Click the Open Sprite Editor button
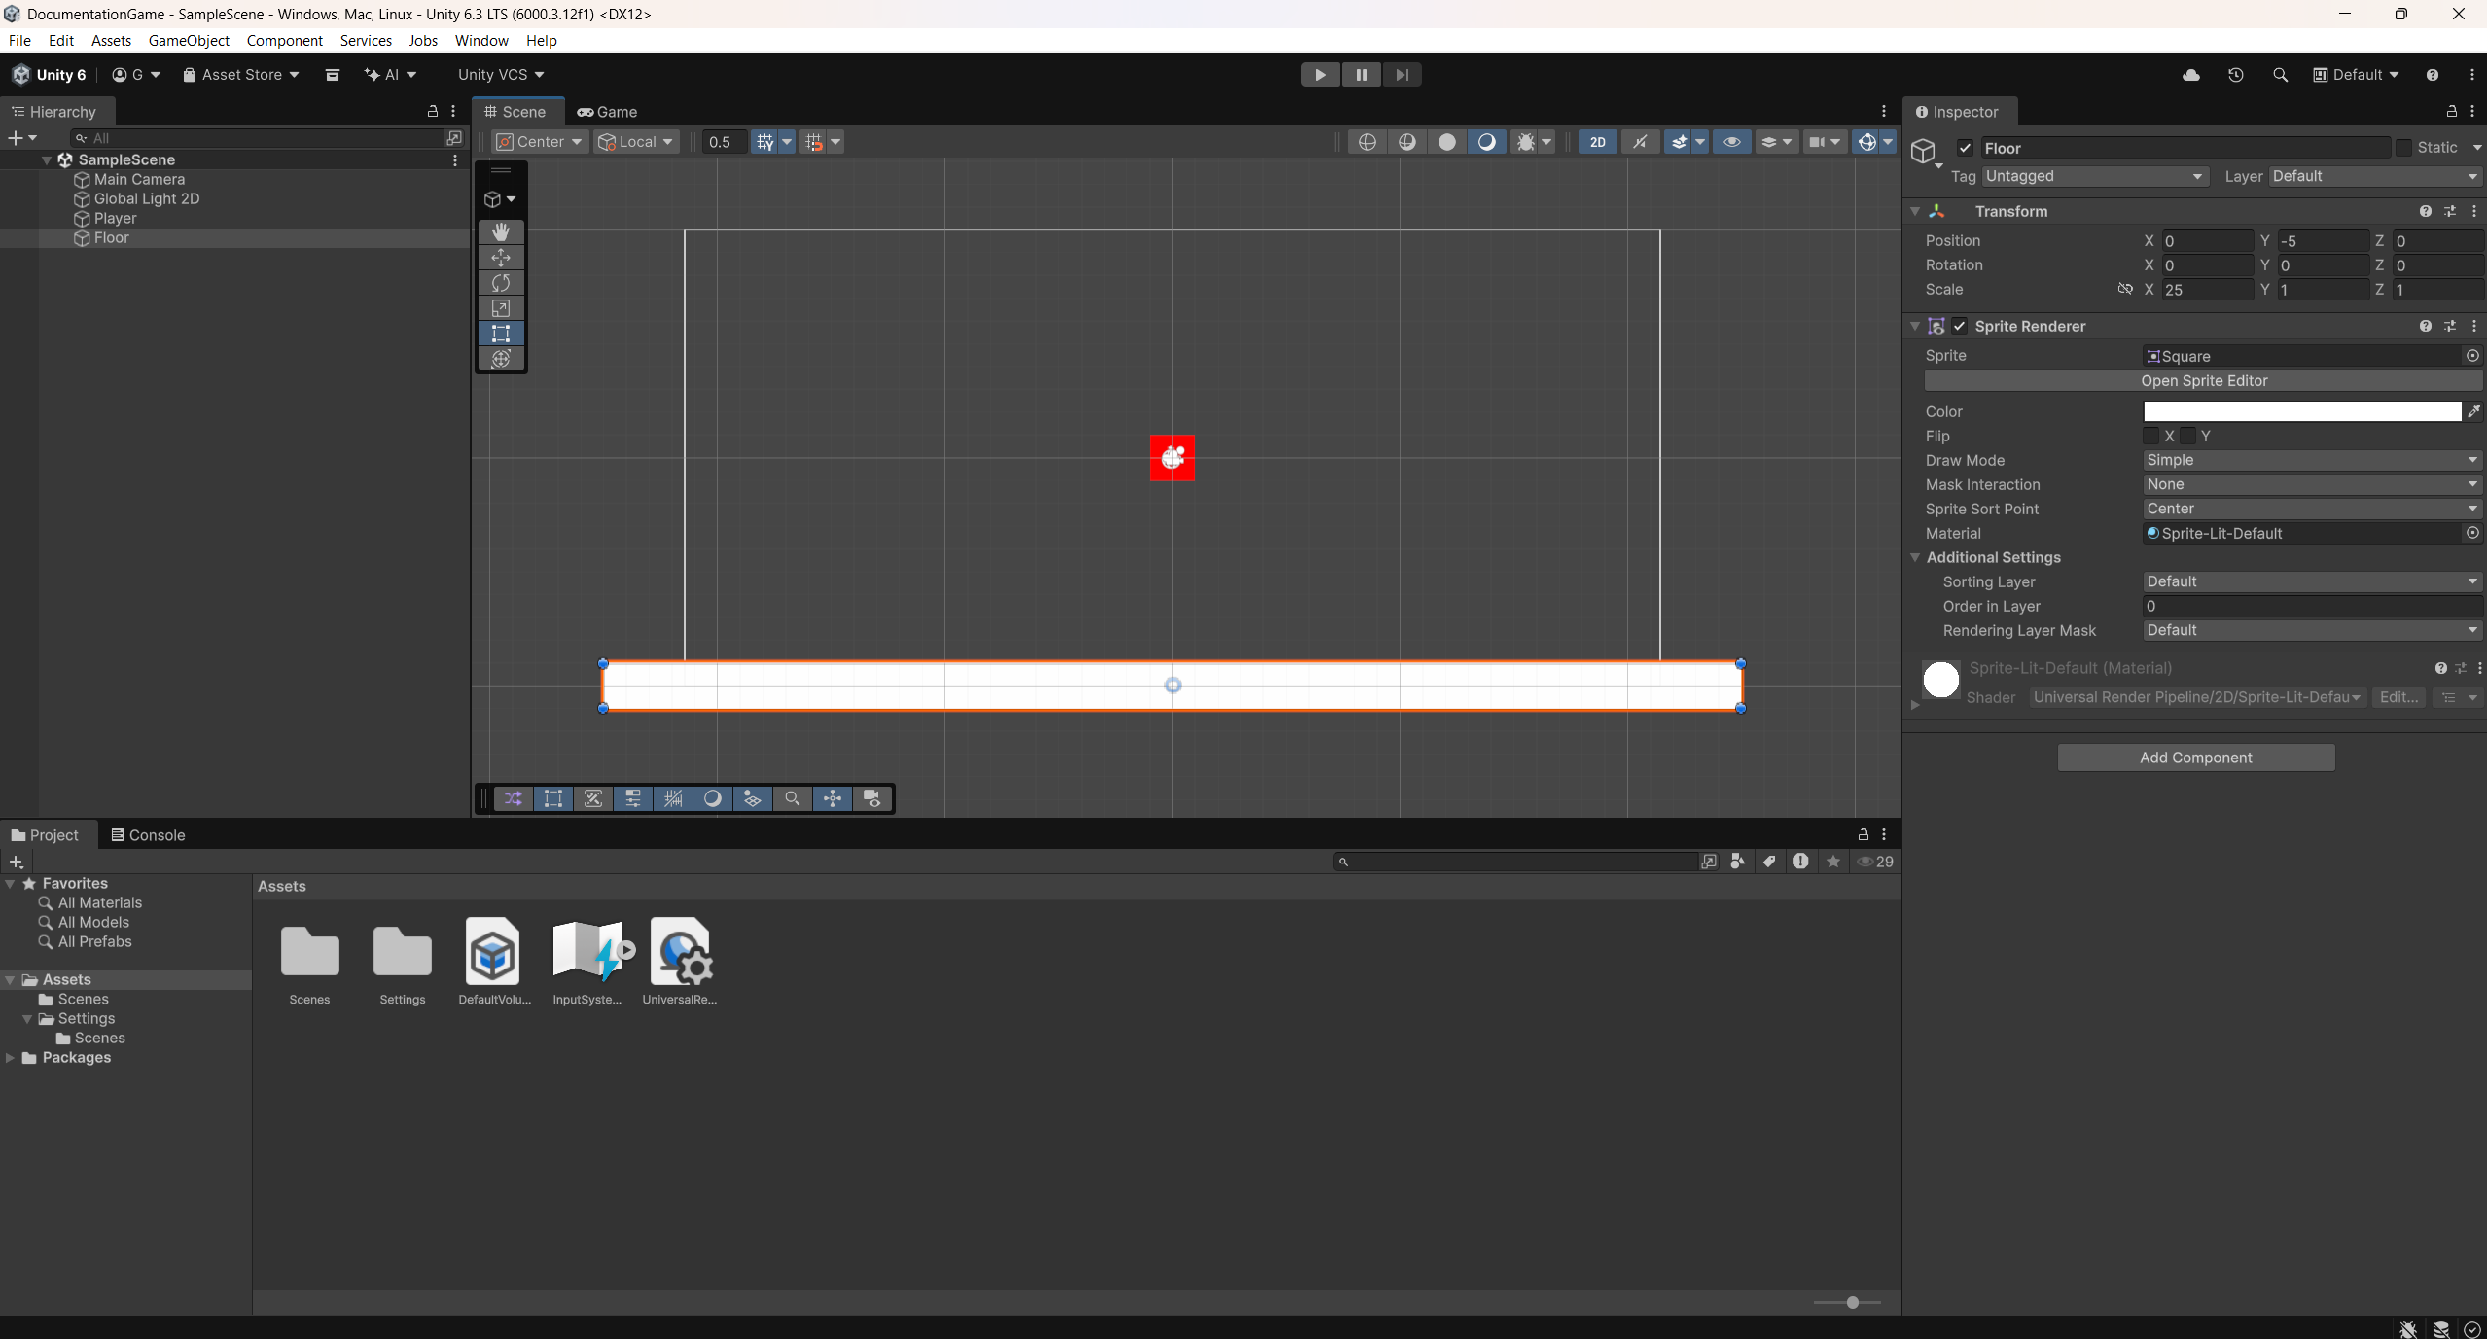This screenshot has width=2487, height=1339. point(2203,380)
